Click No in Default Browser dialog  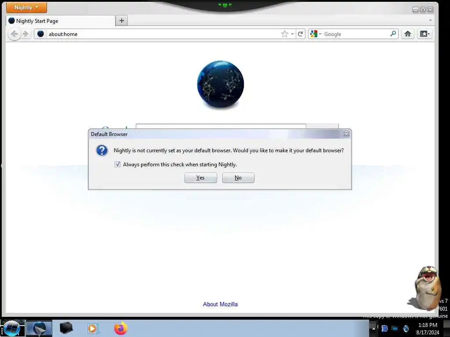238,178
